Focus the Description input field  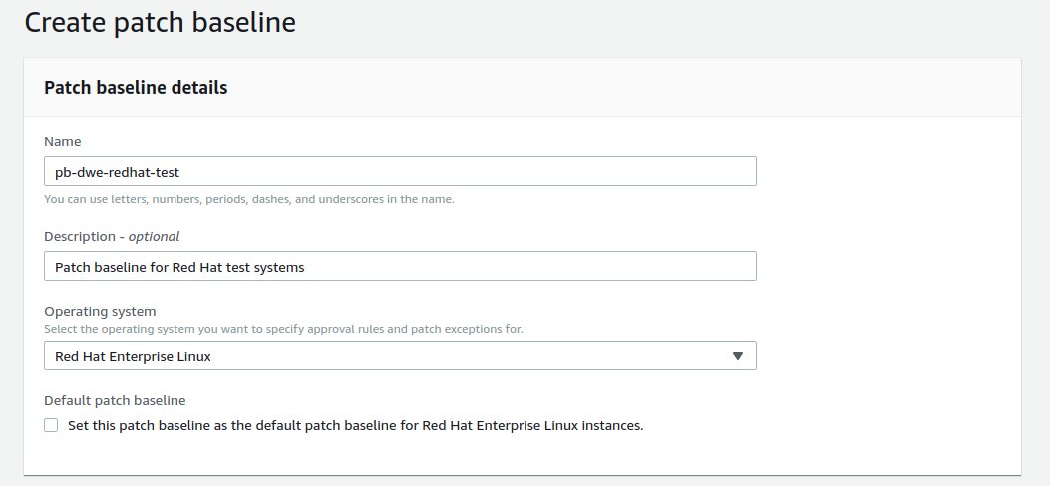(x=400, y=266)
